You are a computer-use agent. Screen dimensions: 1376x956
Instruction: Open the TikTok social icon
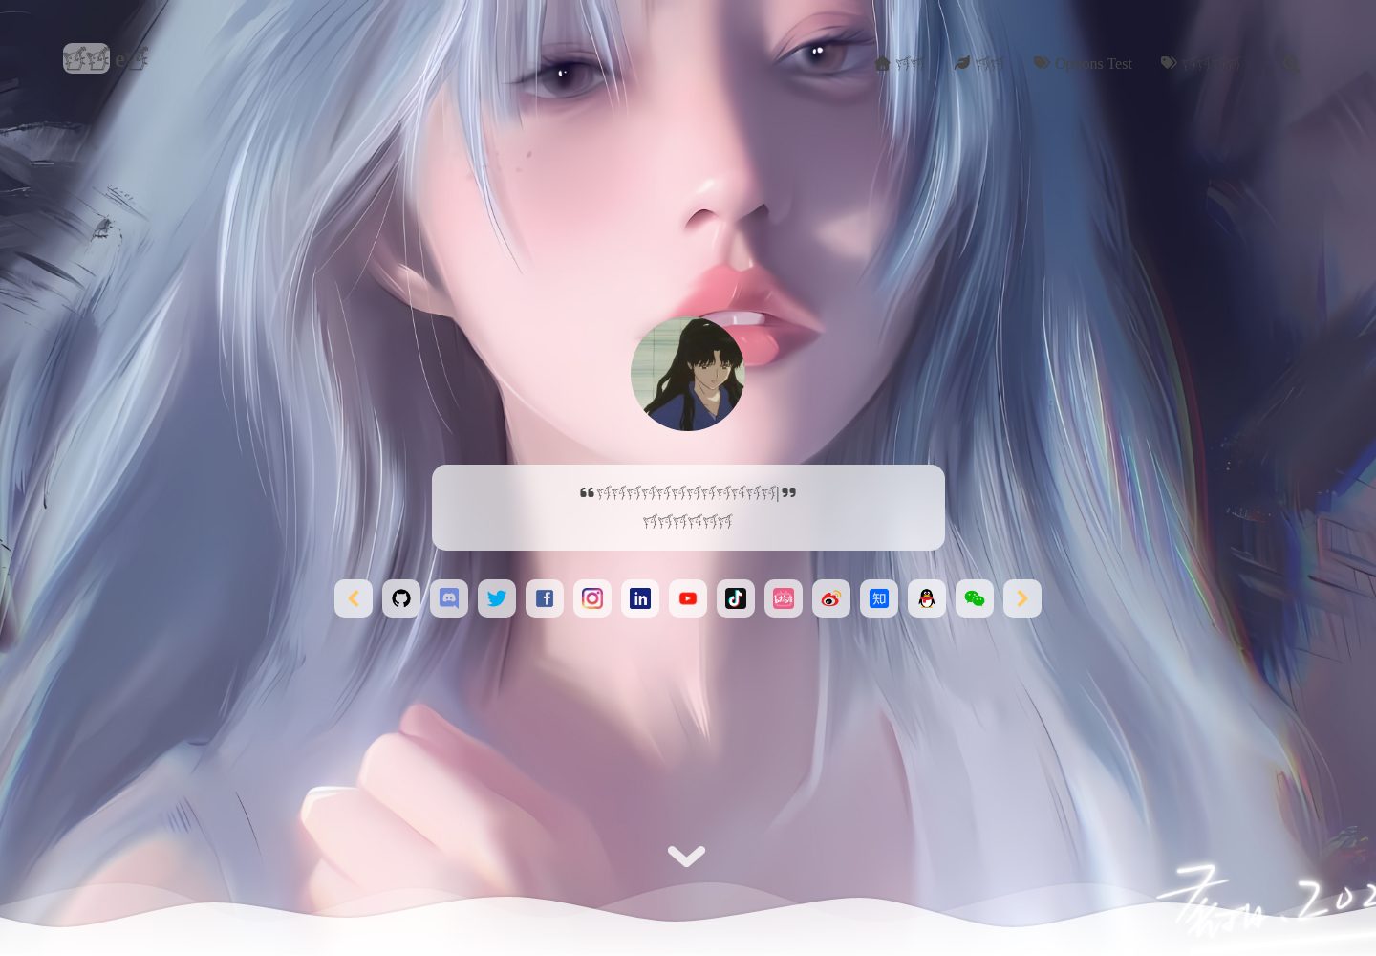(x=736, y=598)
